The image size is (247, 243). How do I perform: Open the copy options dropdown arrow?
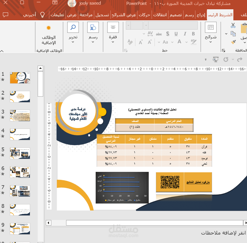click(226, 34)
